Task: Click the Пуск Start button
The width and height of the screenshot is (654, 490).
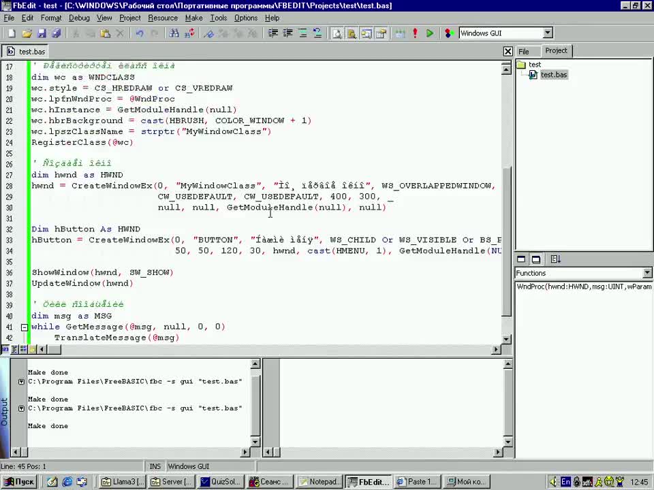Action: click(19, 482)
